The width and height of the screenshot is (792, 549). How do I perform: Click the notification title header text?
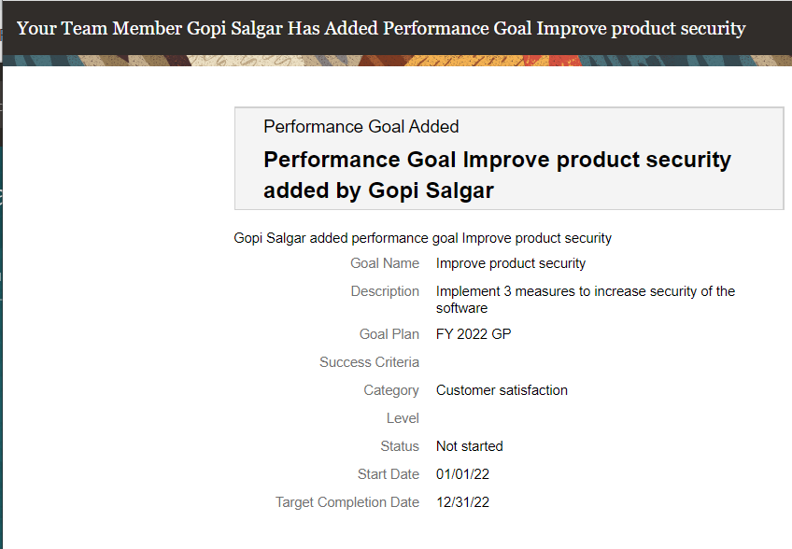(381, 28)
